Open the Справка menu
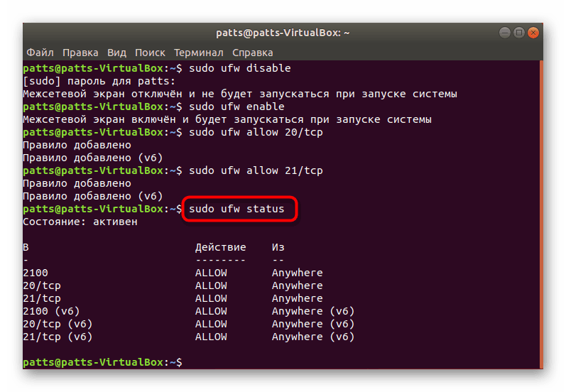 pyautogui.click(x=252, y=53)
